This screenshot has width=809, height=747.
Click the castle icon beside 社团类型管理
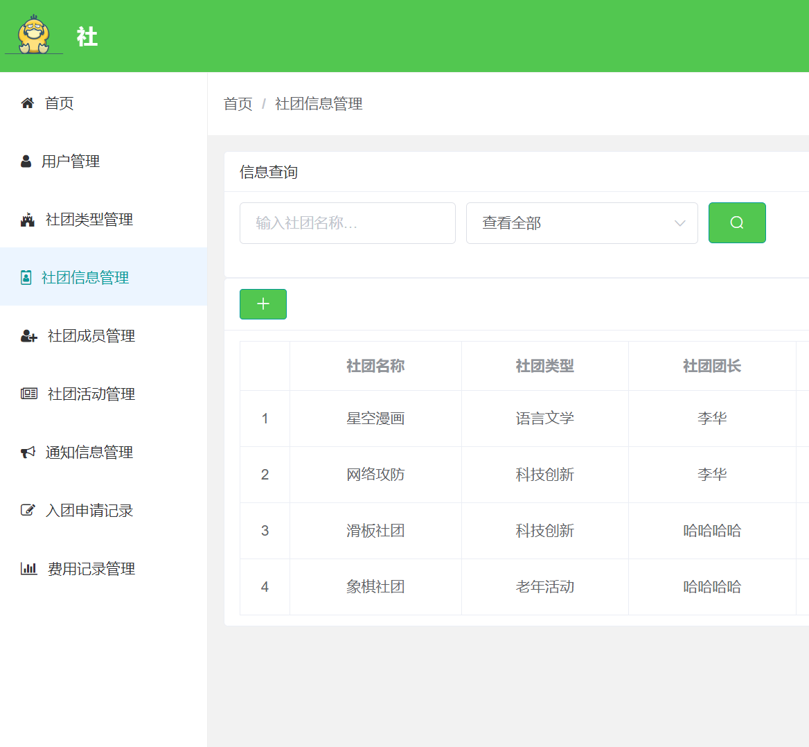click(27, 220)
